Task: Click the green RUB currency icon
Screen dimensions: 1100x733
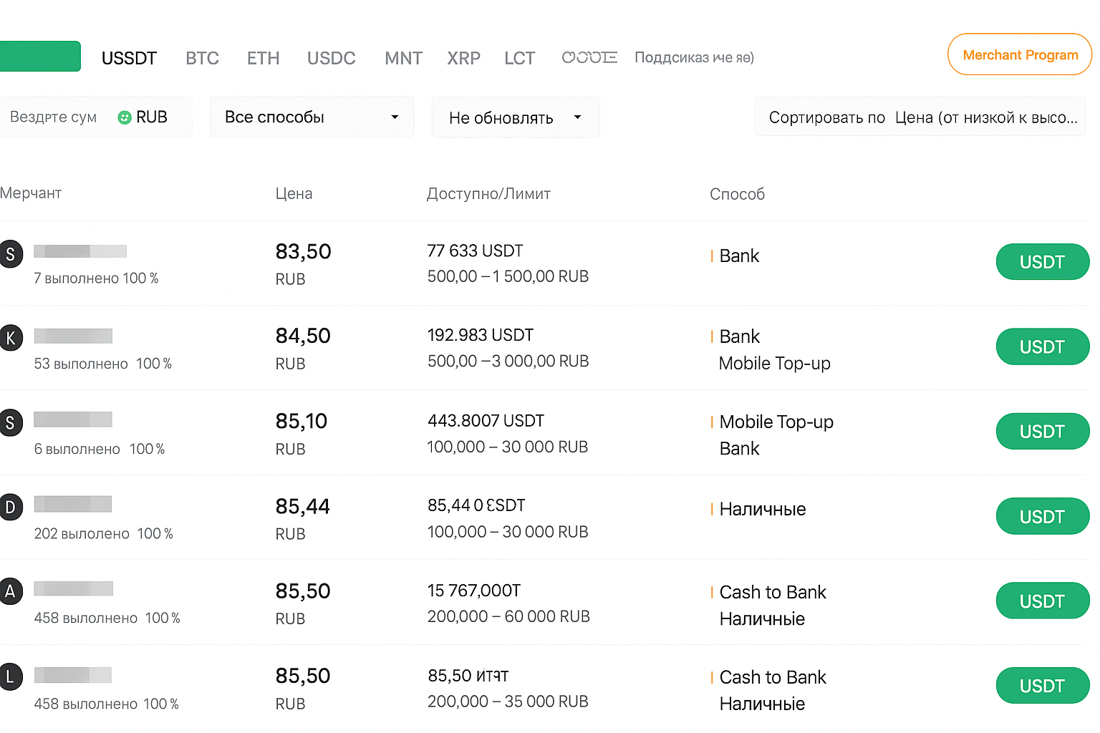Action: pyautogui.click(x=125, y=117)
